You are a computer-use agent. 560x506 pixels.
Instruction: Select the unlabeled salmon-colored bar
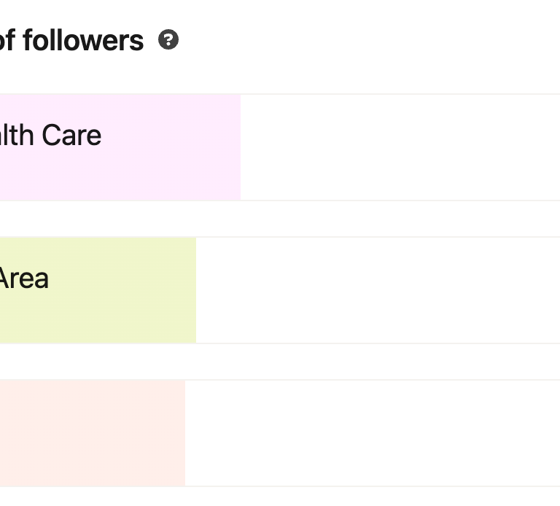pyautogui.click(x=92, y=432)
